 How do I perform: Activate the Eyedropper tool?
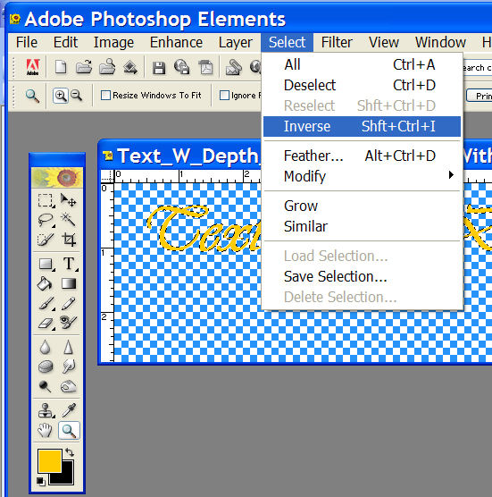click(x=69, y=410)
